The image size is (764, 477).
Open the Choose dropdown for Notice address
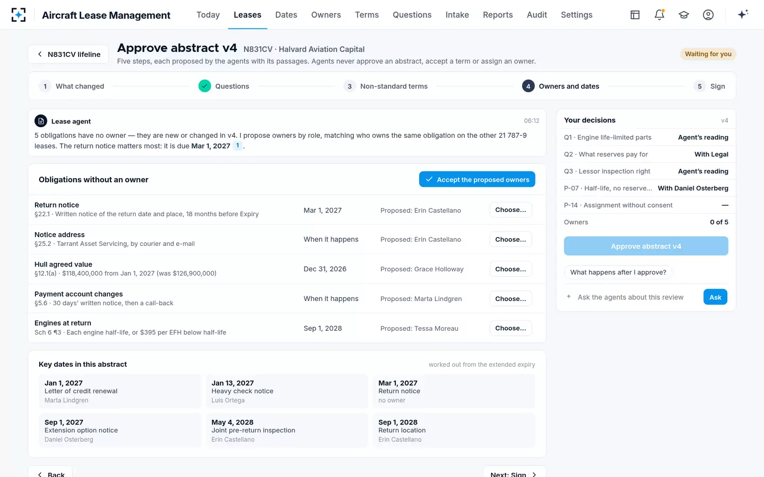click(x=510, y=240)
